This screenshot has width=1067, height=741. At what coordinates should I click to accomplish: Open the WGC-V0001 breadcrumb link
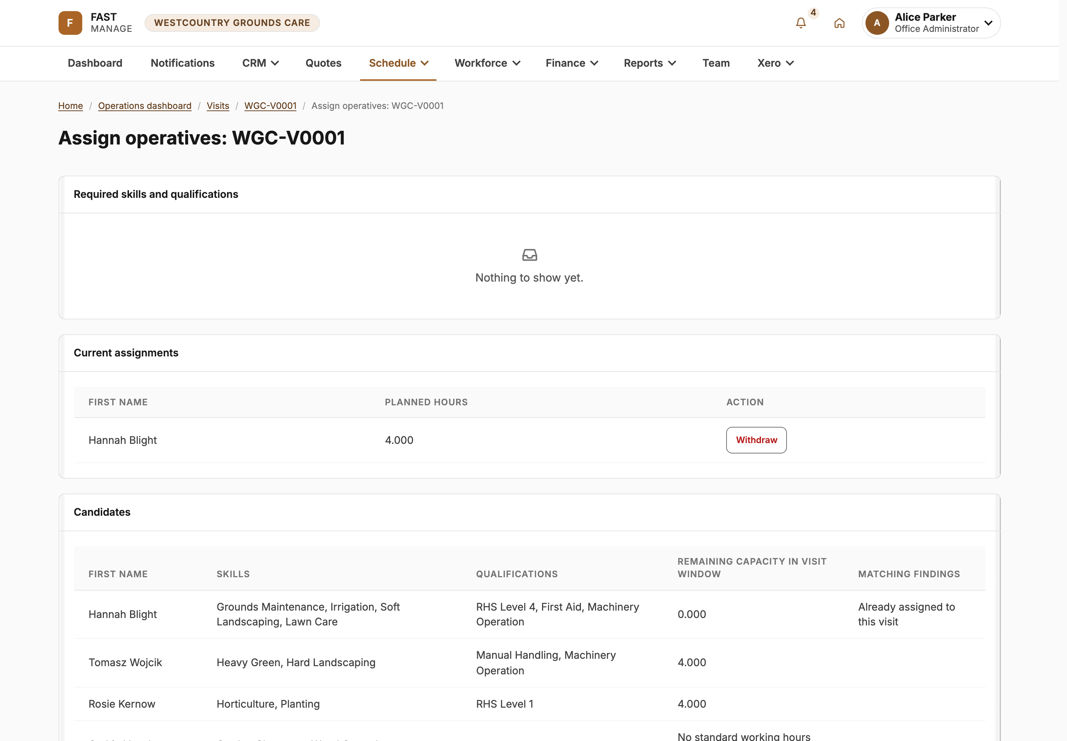point(270,106)
